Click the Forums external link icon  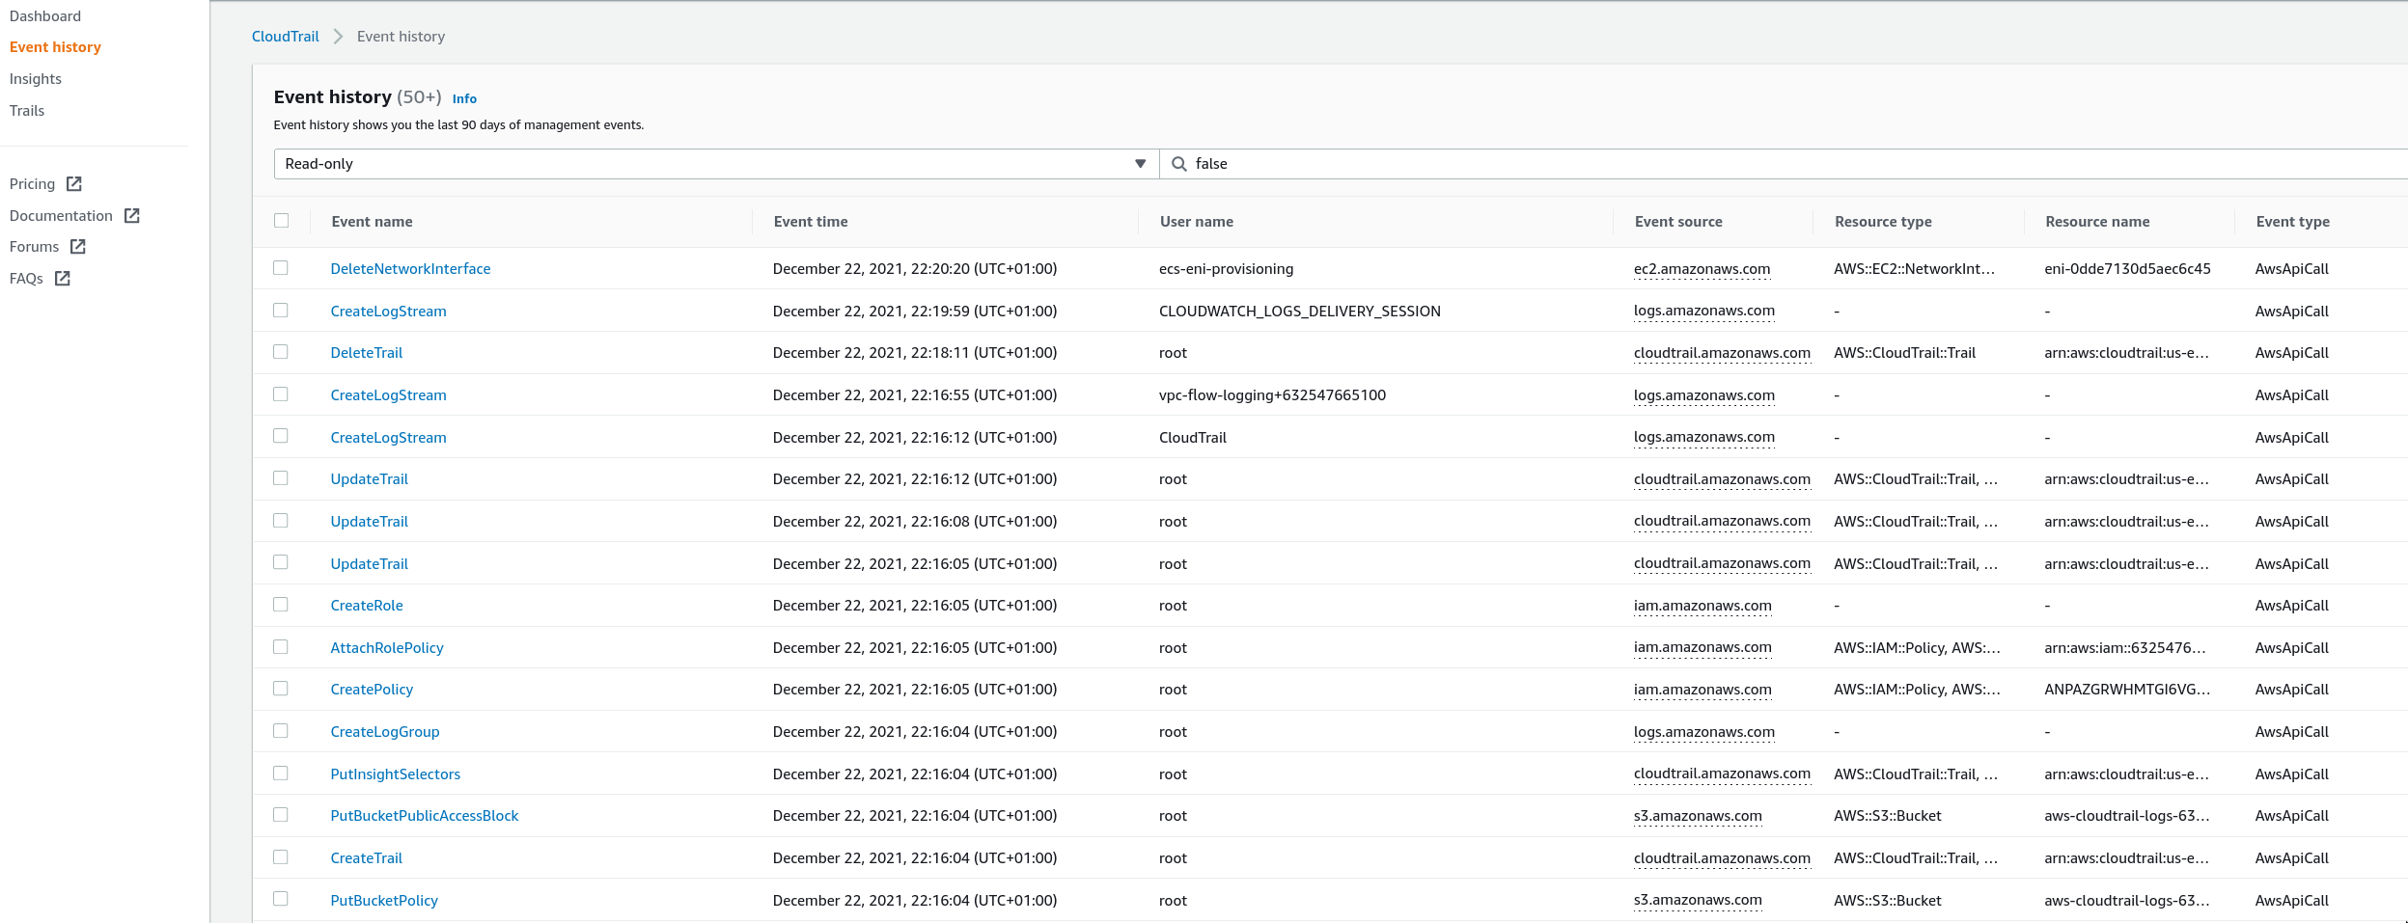[x=78, y=246]
